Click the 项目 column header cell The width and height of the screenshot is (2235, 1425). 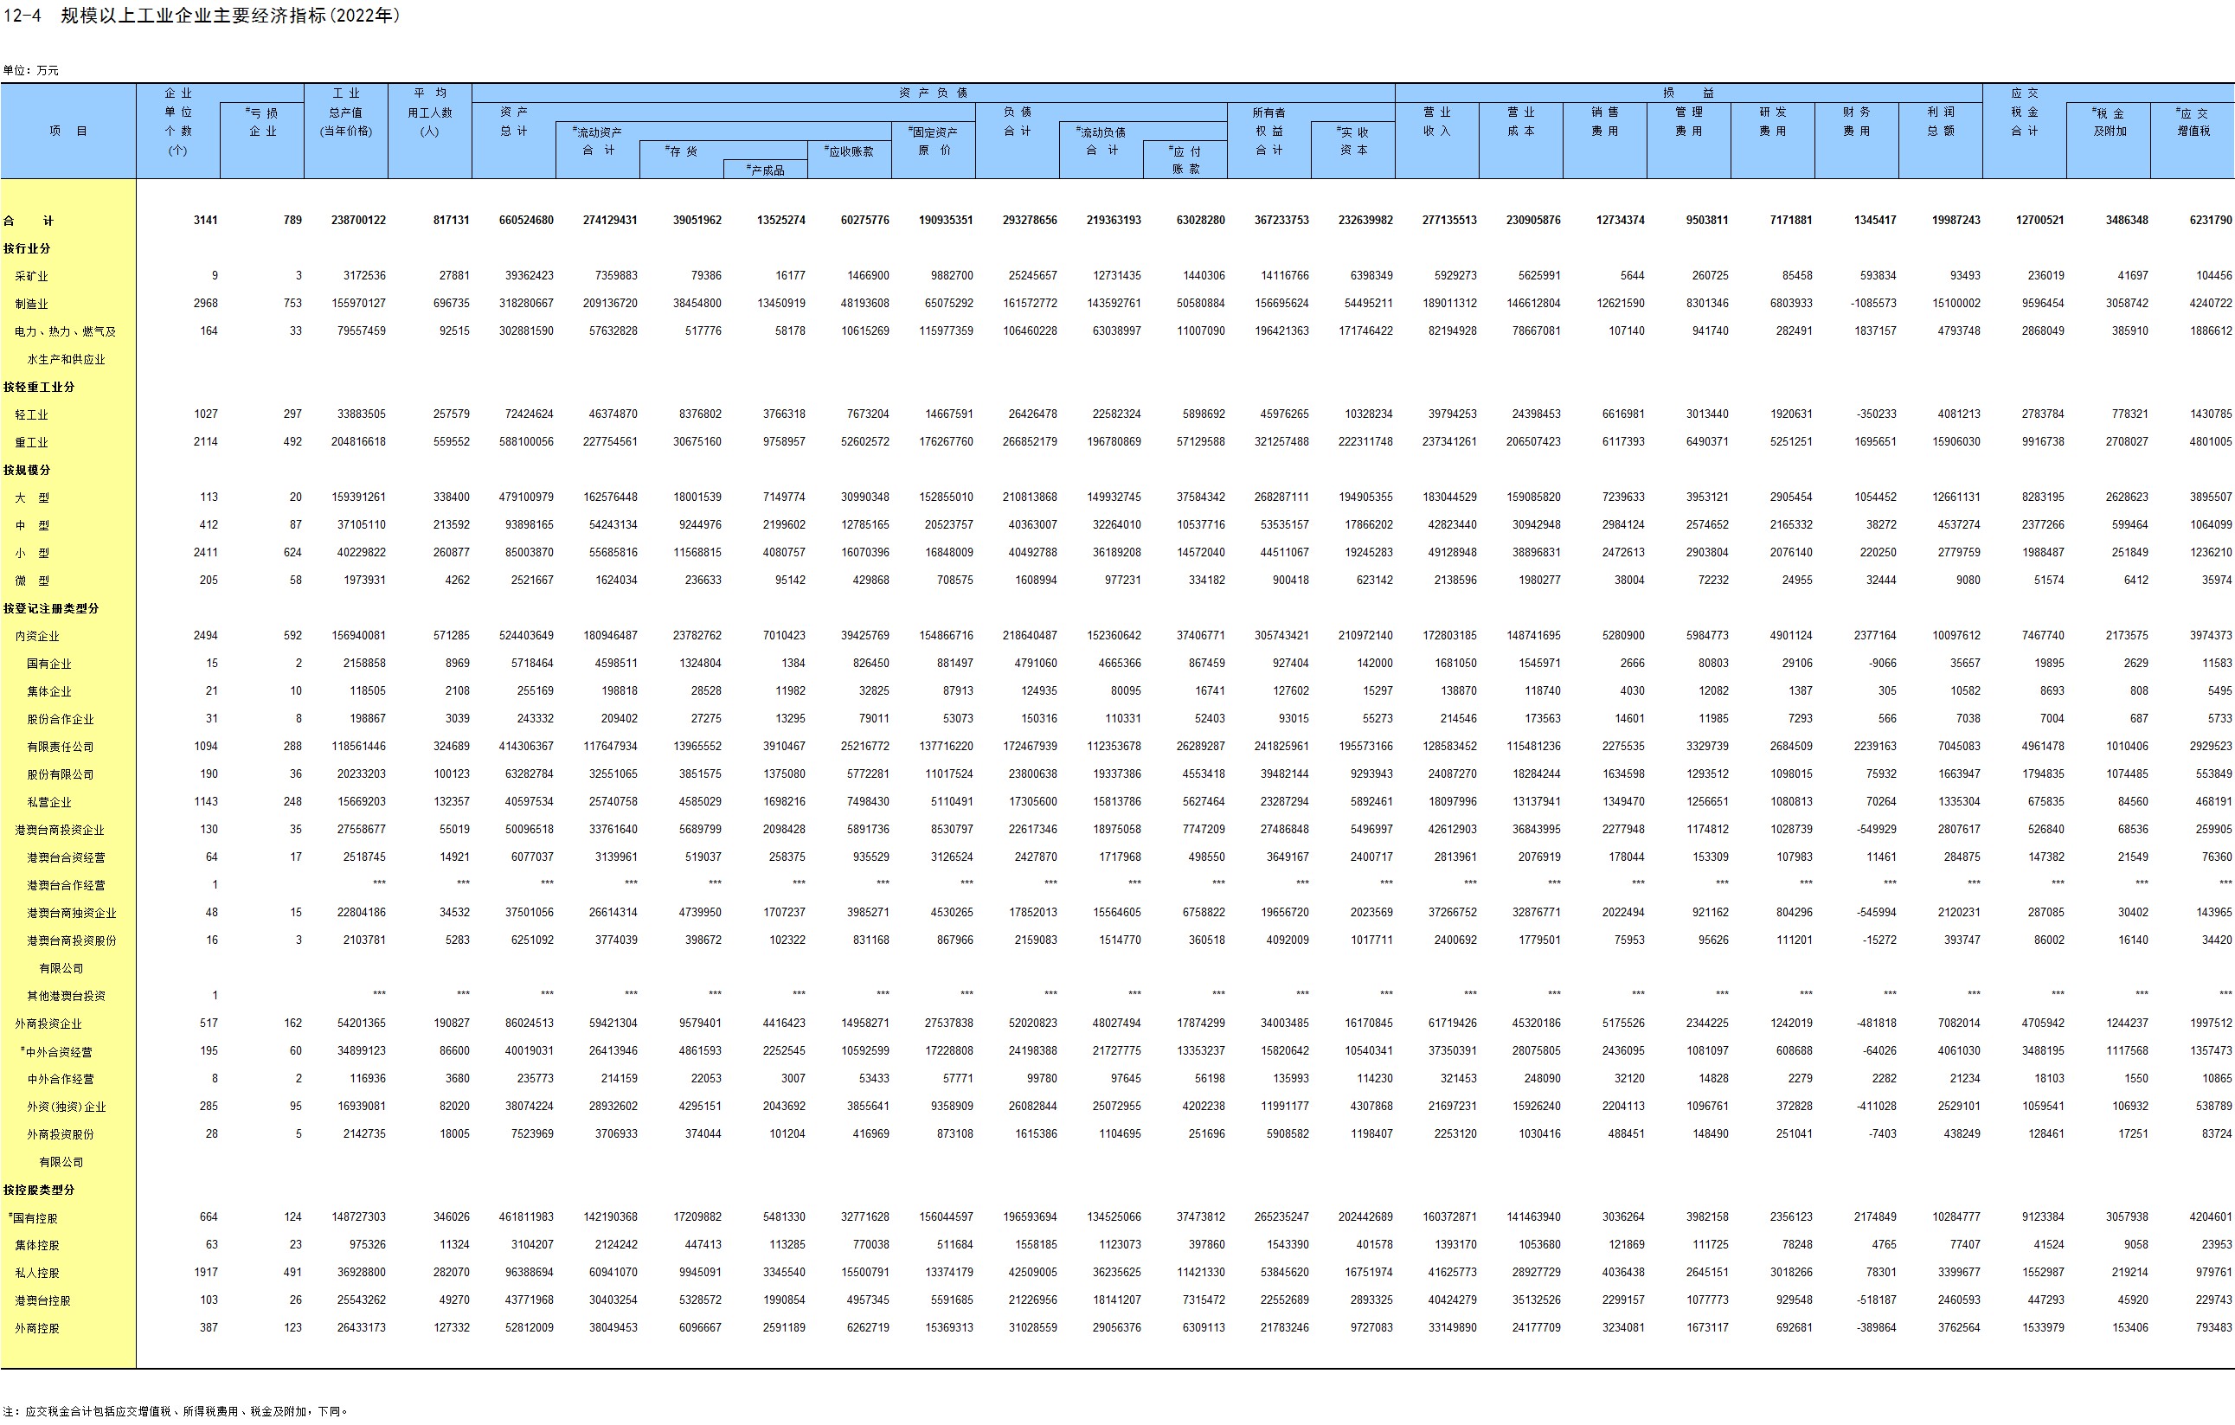click(x=67, y=131)
